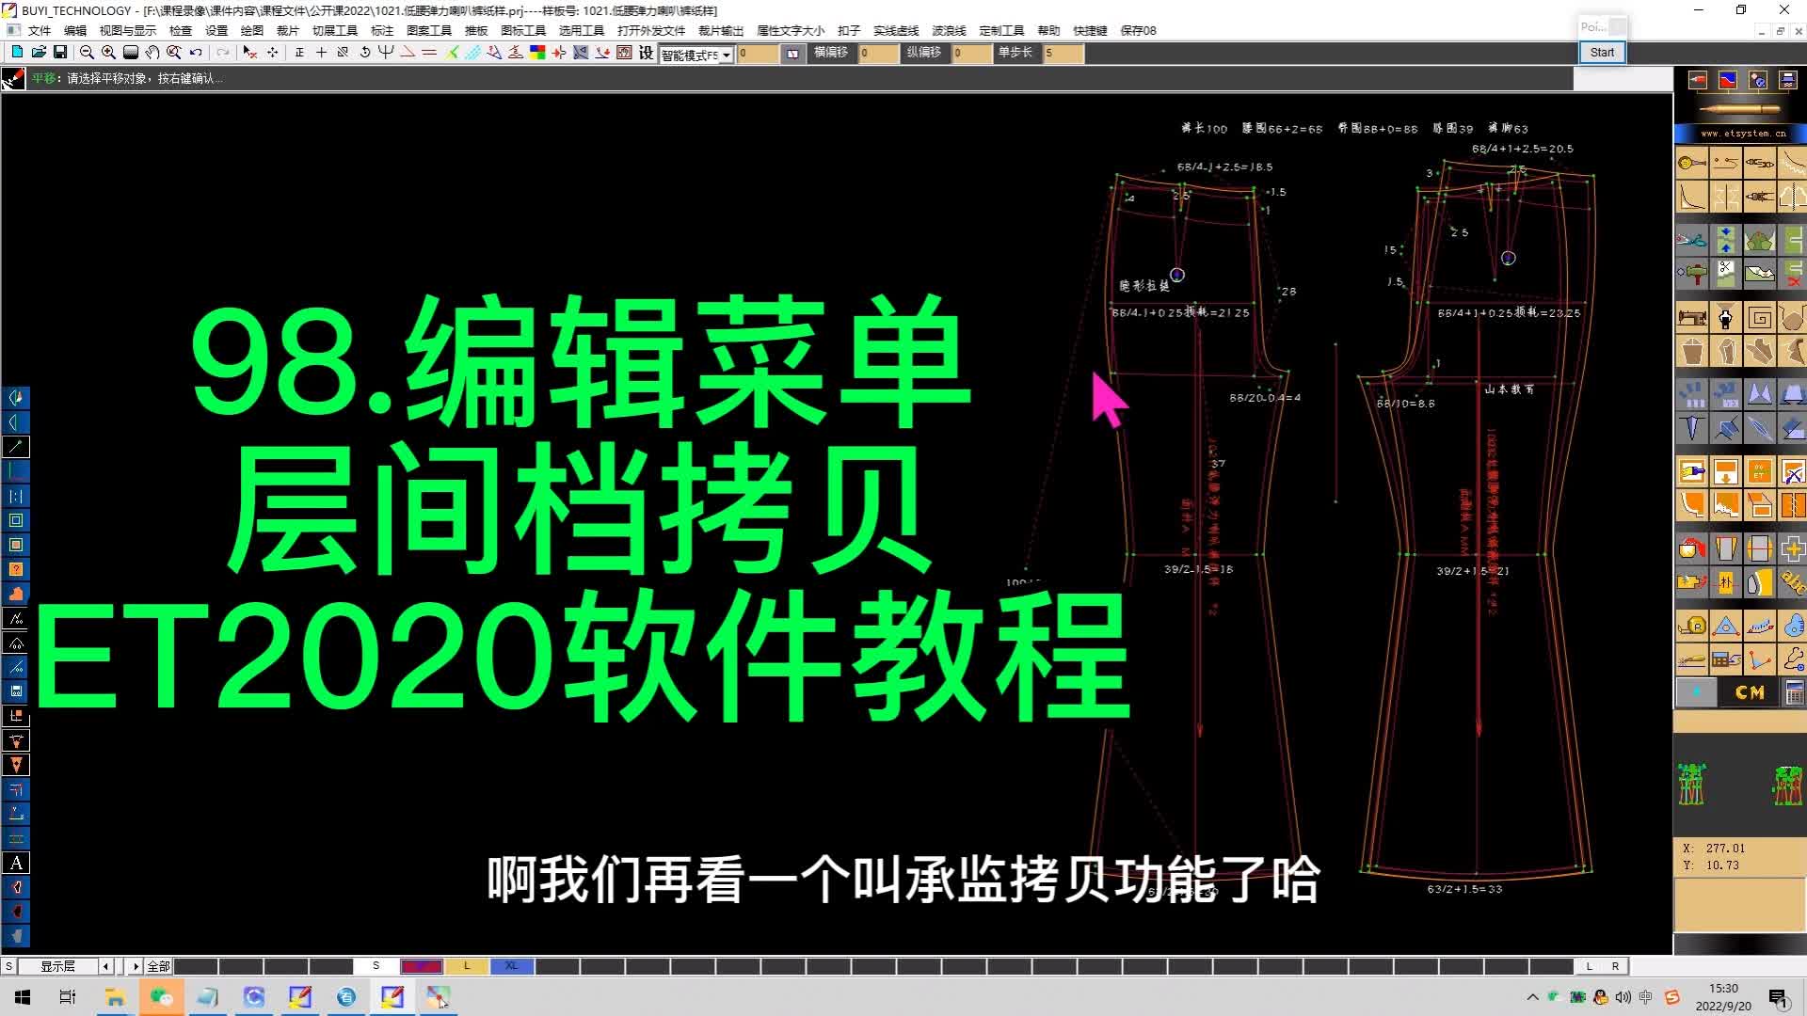This screenshot has height=1016, width=1807.
Task: Click the Start button
Action: point(1602,53)
